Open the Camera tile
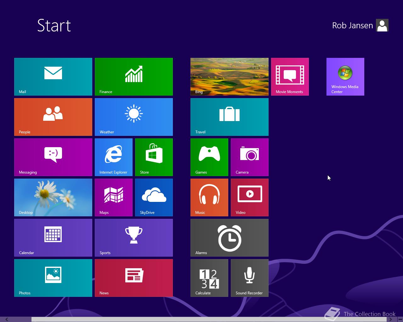Image resolution: width=403 pixels, height=322 pixels. tap(250, 157)
